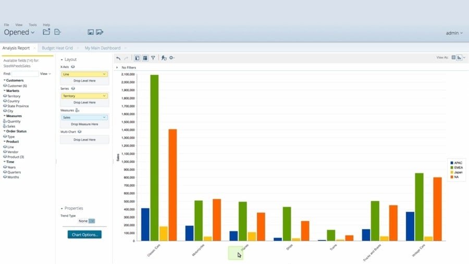Click the Save As icon
Image resolution: width=469 pixels, height=264 pixels.
pos(100,32)
